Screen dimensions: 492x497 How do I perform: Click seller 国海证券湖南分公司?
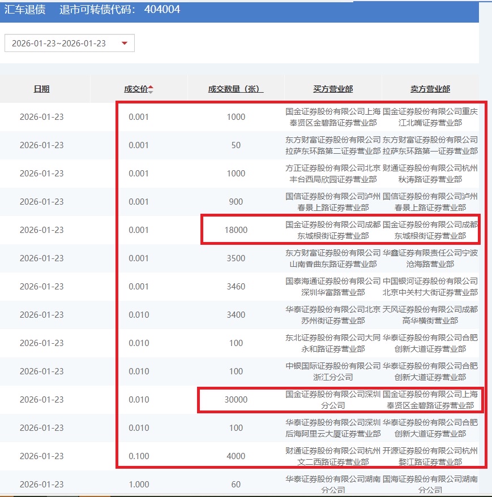point(430,484)
